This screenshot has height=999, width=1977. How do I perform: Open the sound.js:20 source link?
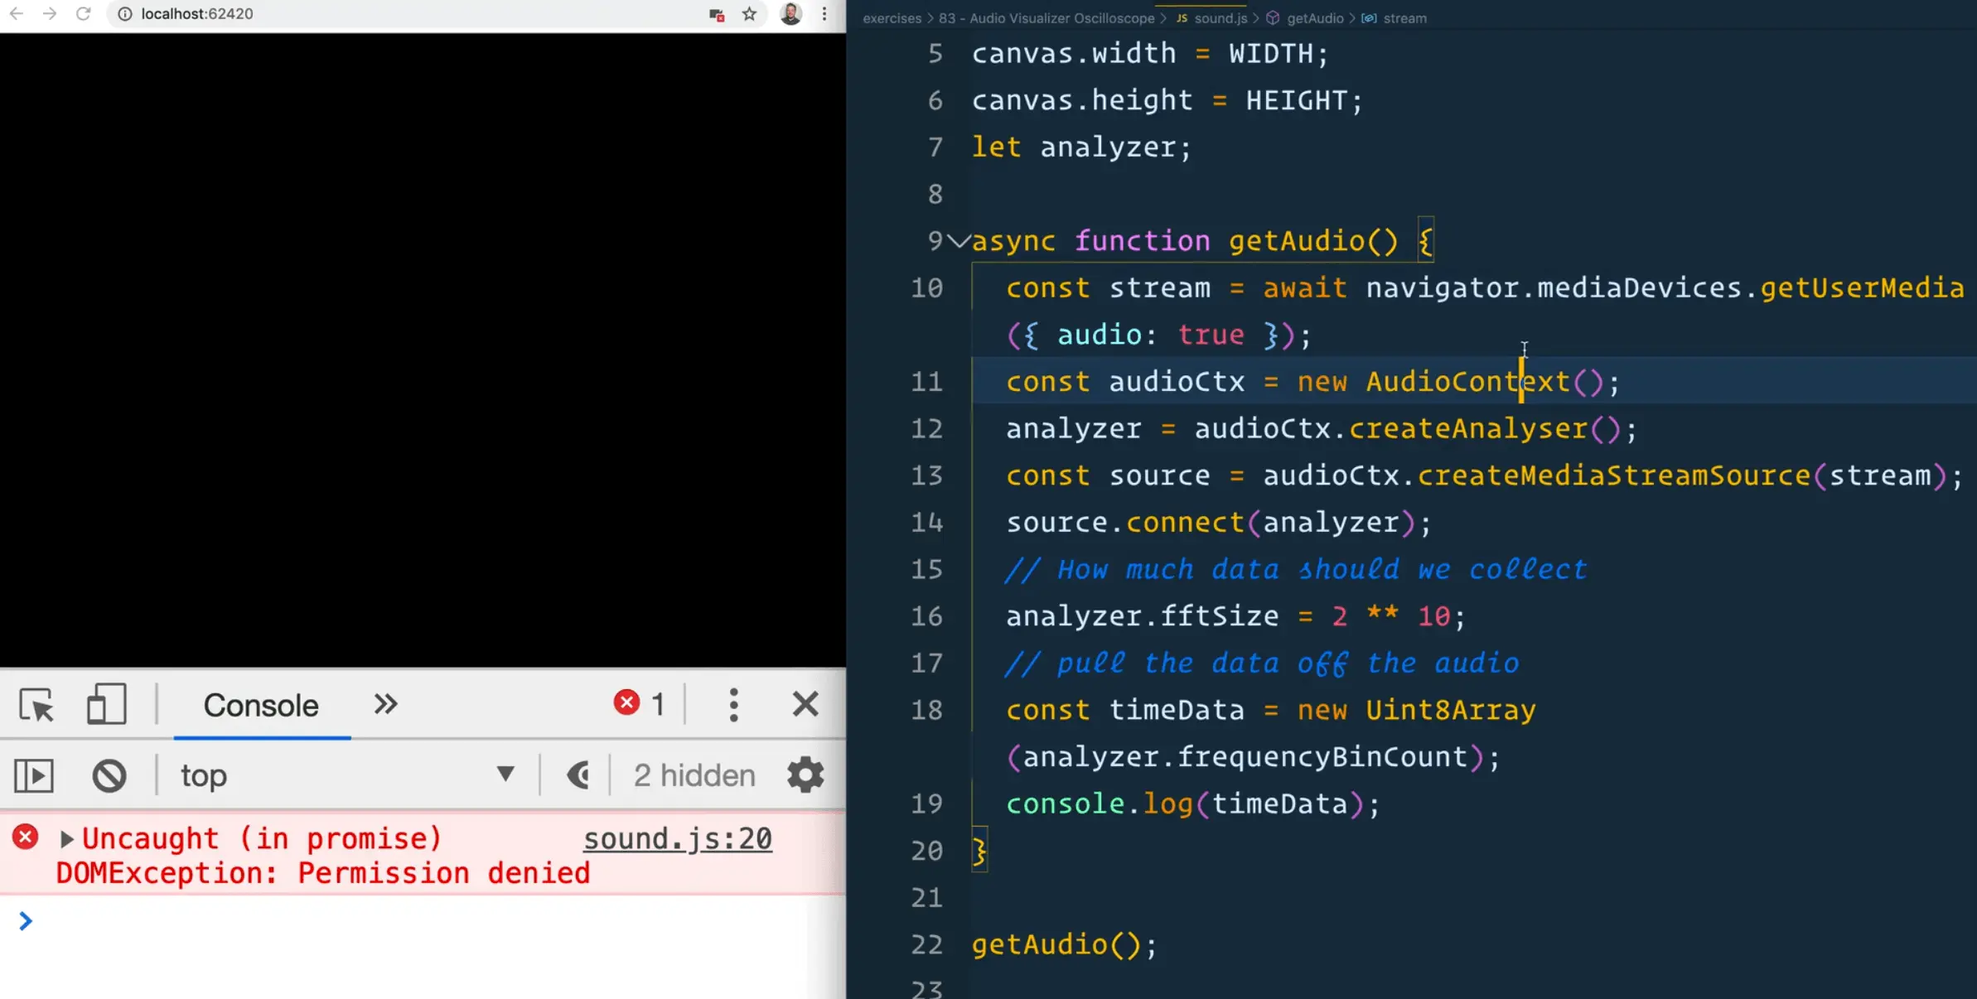(x=677, y=839)
